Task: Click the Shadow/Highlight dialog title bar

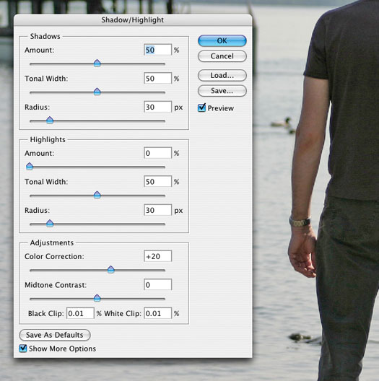Action: click(x=133, y=20)
